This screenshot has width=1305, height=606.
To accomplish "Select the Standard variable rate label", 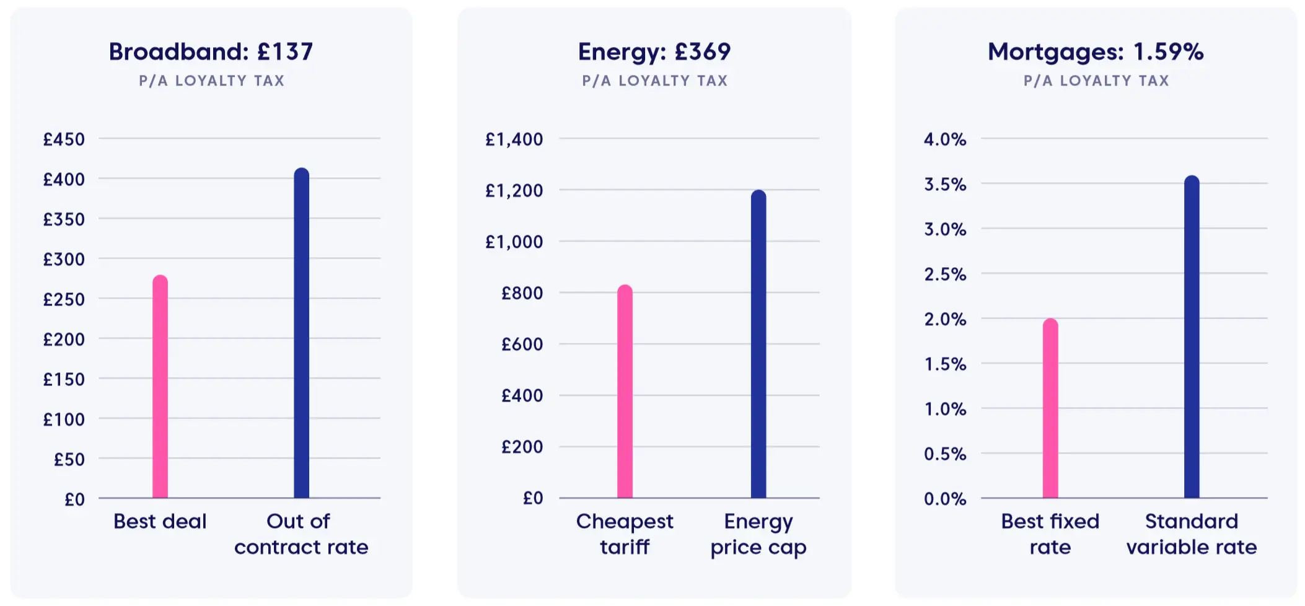I will (1192, 534).
